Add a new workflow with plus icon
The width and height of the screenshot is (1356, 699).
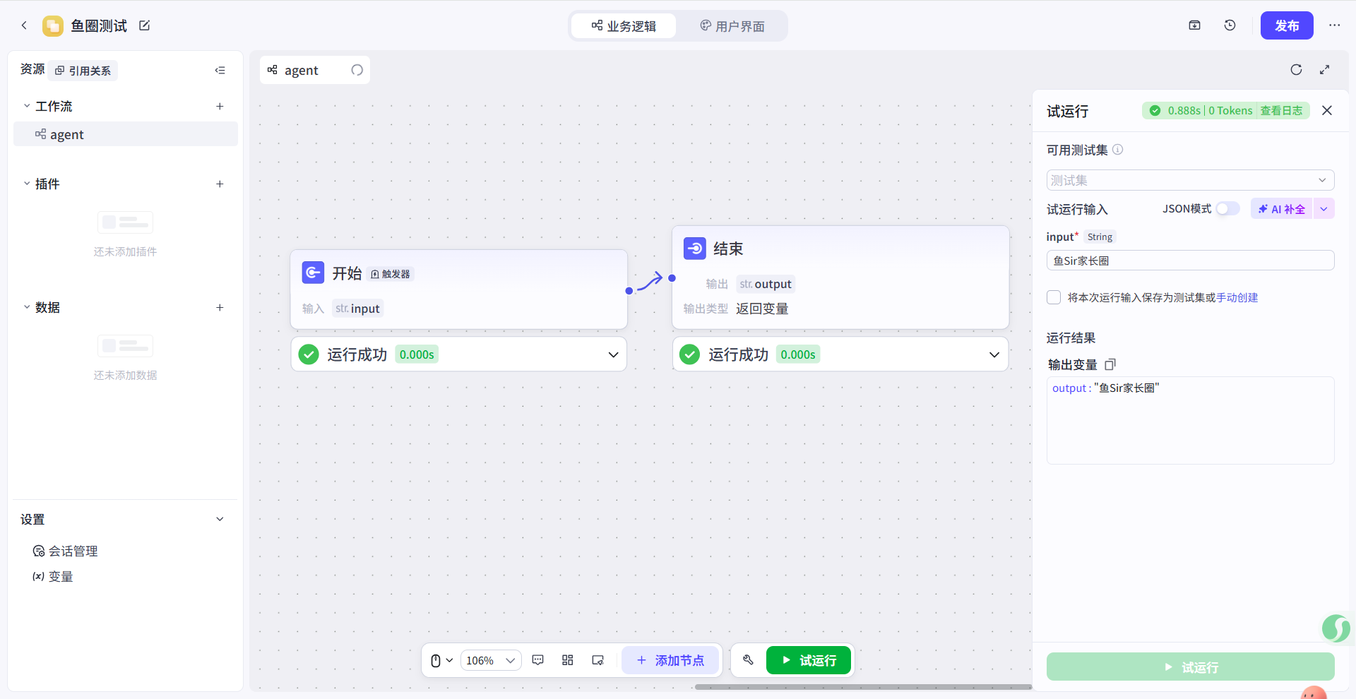220,107
